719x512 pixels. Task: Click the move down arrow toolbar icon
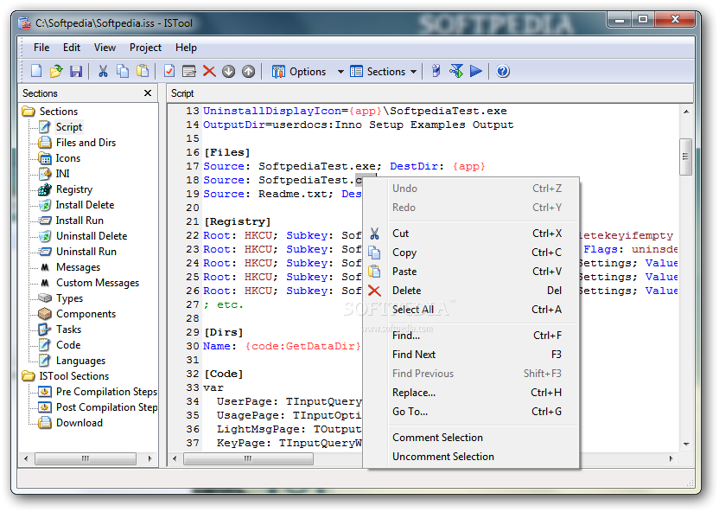click(x=228, y=71)
